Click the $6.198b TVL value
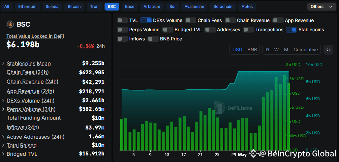Screen dimensions: 339x162 pyautogui.click(x=23, y=45)
